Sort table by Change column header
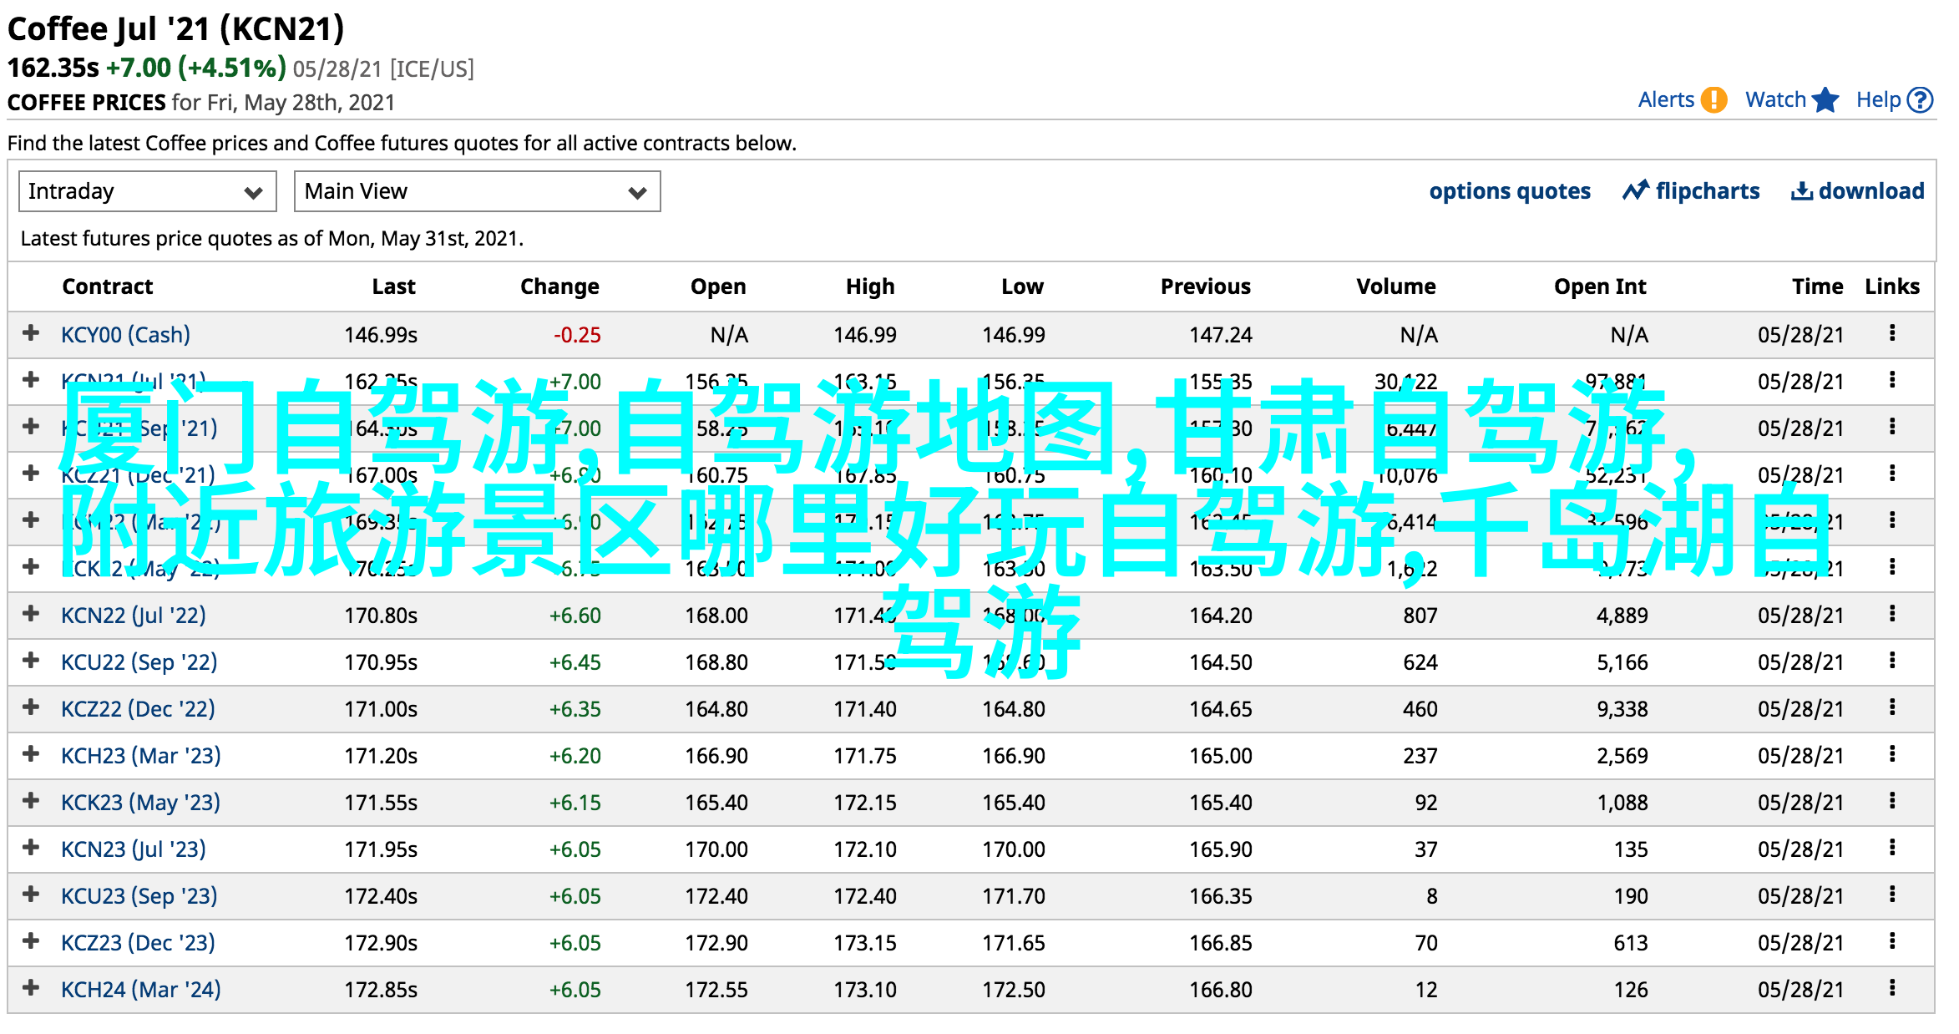The width and height of the screenshot is (1959, 1034). click(x=559, y=286)
